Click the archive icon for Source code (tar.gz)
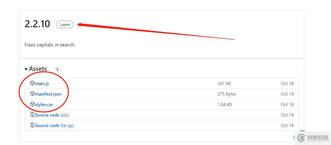The width and height of the screenshot is (331, 145). point(32,125)
